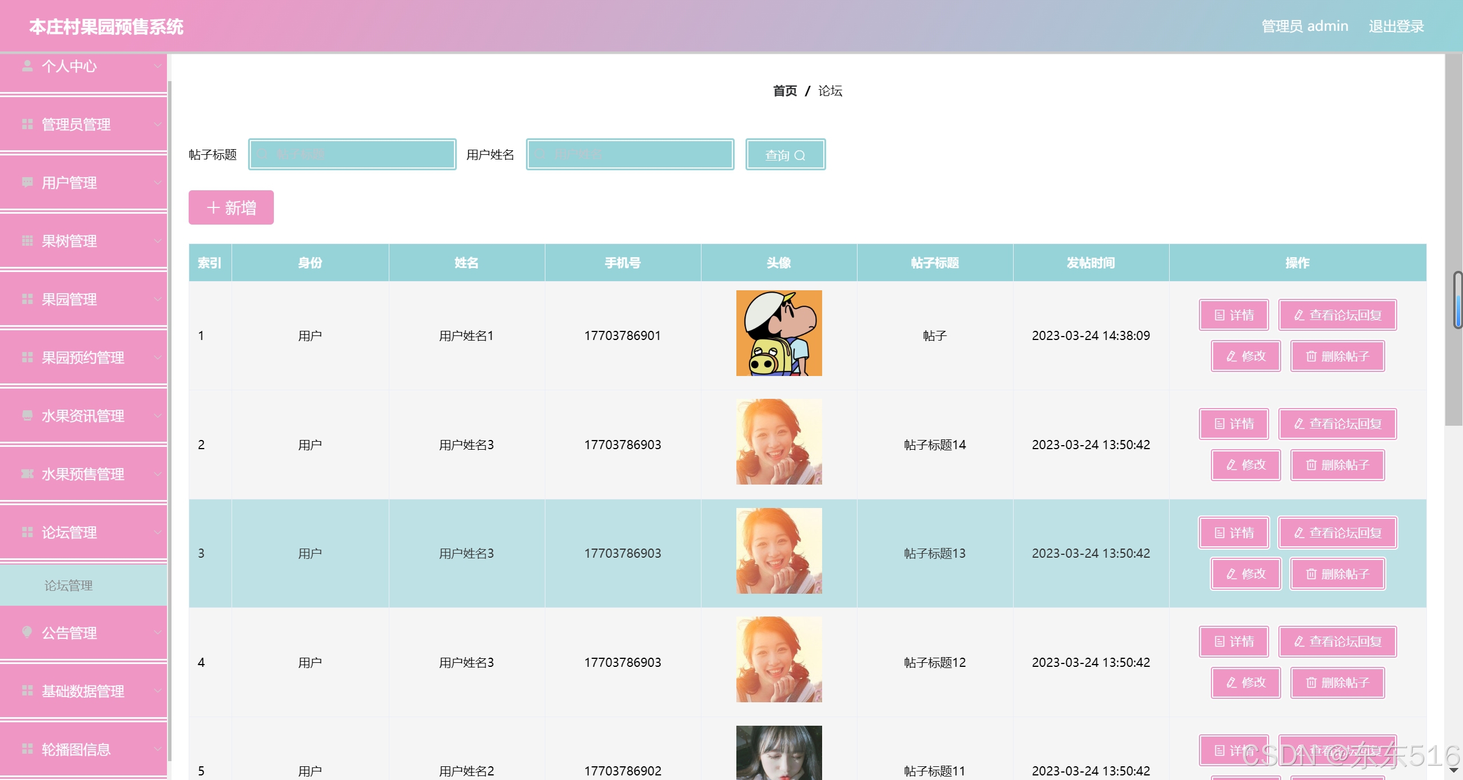
Task: Click the ticket icon beside 水果预售管理
Action: [x=27, y=474]
